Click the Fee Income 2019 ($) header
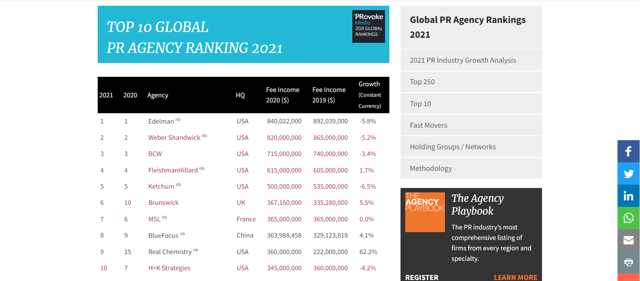Image resolution: width=640 pixels, height=281 pixels. coord(329,95)
